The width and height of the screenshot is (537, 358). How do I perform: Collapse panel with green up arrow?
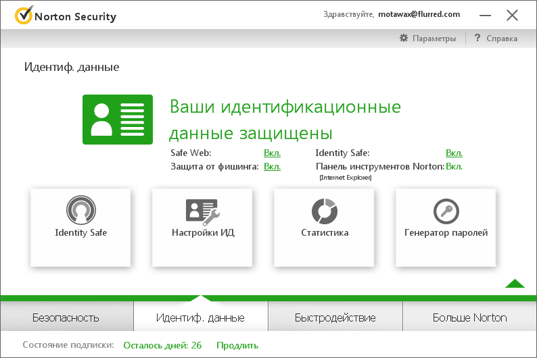click(x=515, y=284)
